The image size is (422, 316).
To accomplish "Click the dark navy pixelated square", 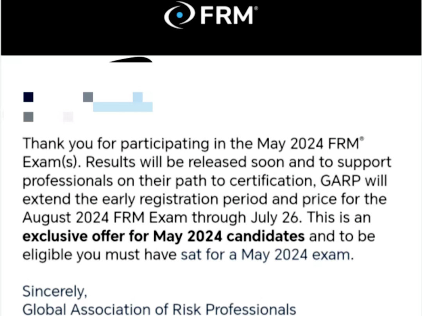I will click(28, 97).
